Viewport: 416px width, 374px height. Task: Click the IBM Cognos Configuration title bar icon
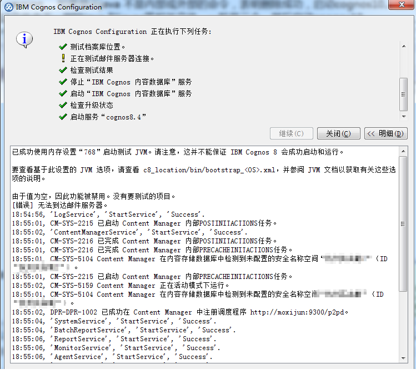click(x=9, y=7)
